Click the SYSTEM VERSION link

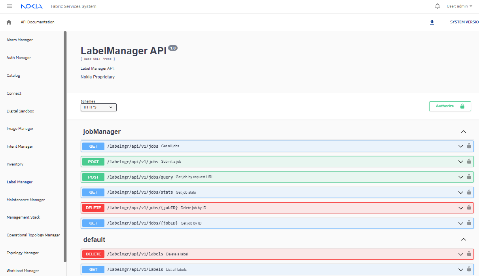tap(464, 22)
